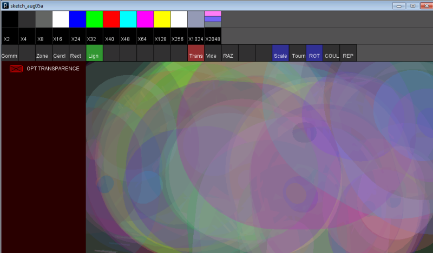
Task: Pick the yellow color swatch
Action: pos(162,19)
